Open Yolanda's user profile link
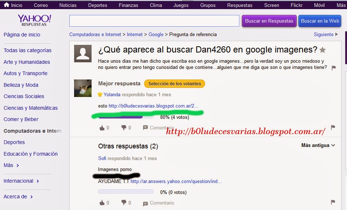Image resolution: width=347 pixels, height=210 pixels. pos(112,95)
